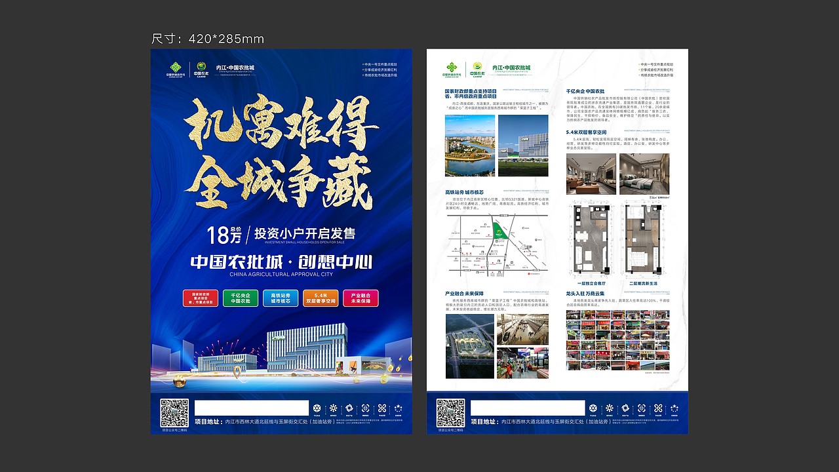This screenshot has width=839, height=472.
Task: Click heading 产业融合 未来保障 on white flyer
Action: point(464,294)
